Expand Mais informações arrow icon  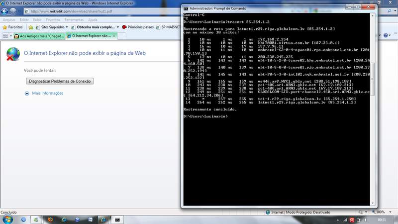(x=27, y=94)
